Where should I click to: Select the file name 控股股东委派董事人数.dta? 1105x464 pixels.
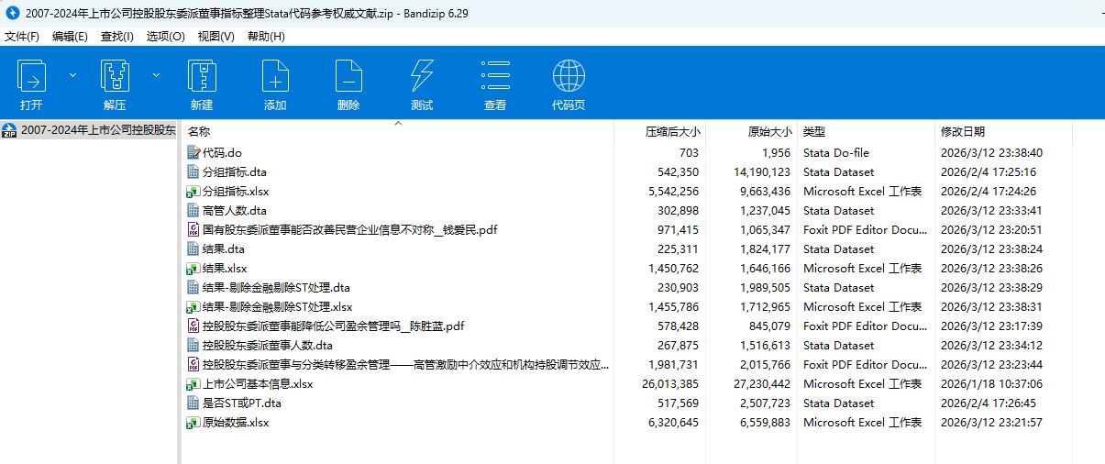point(268,346)
